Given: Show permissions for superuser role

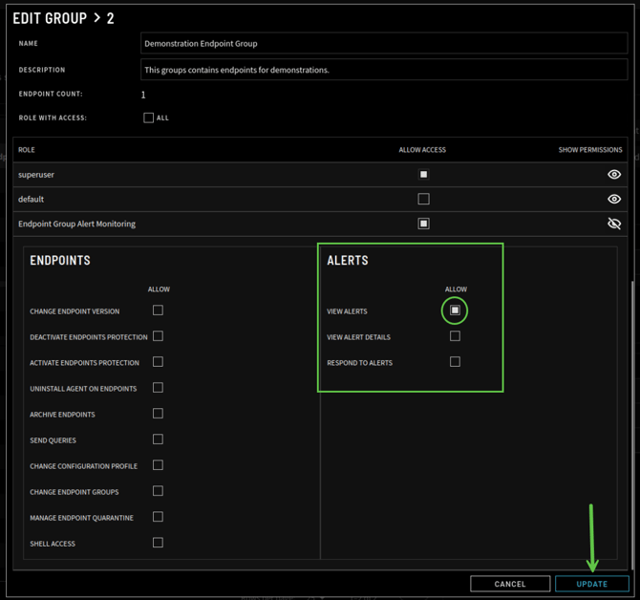Looking at the screenshot, I should pyautogui.click(x=614, y=175).
